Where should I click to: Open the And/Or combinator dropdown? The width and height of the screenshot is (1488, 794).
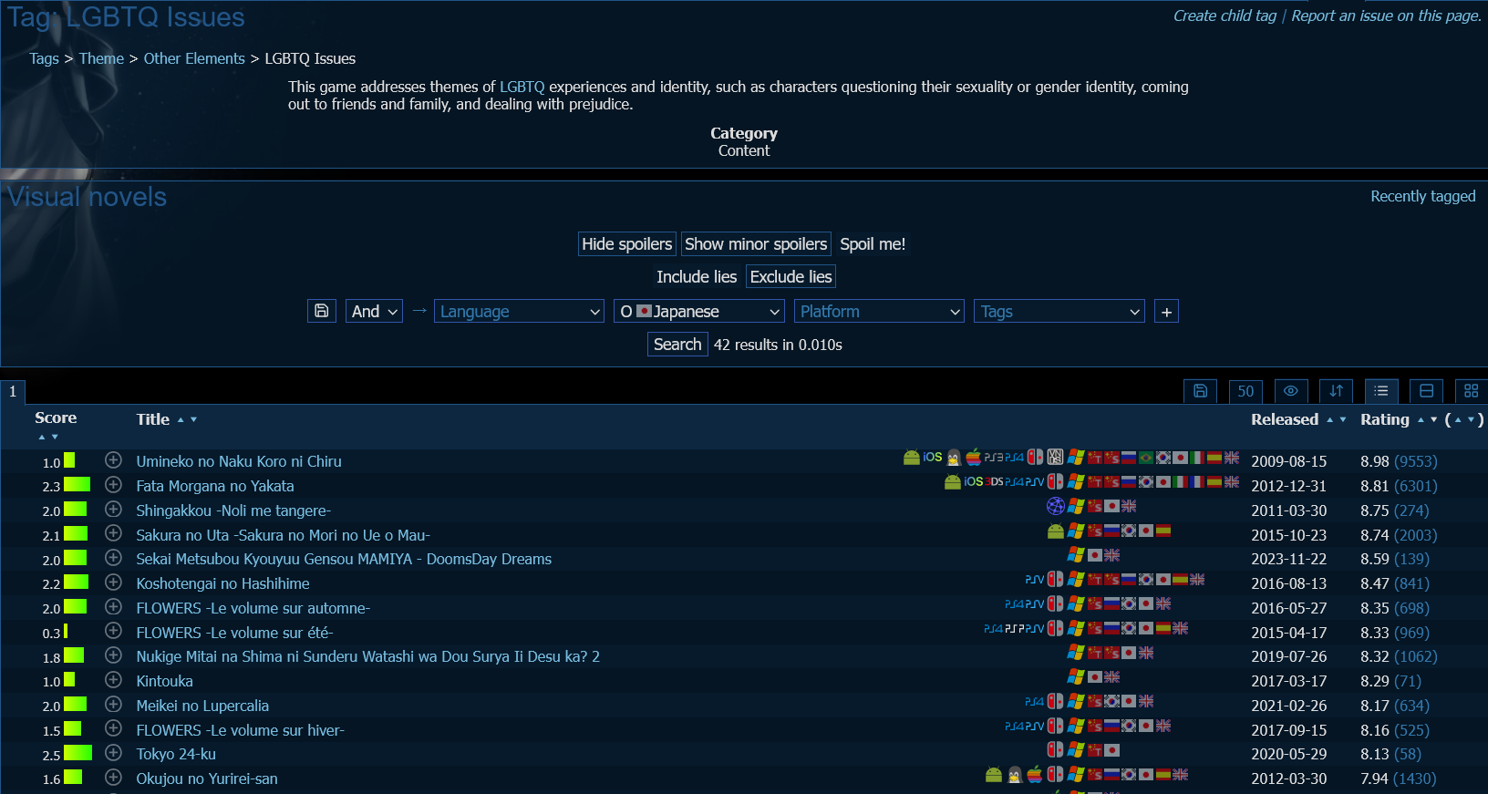[x=374, y=312]
